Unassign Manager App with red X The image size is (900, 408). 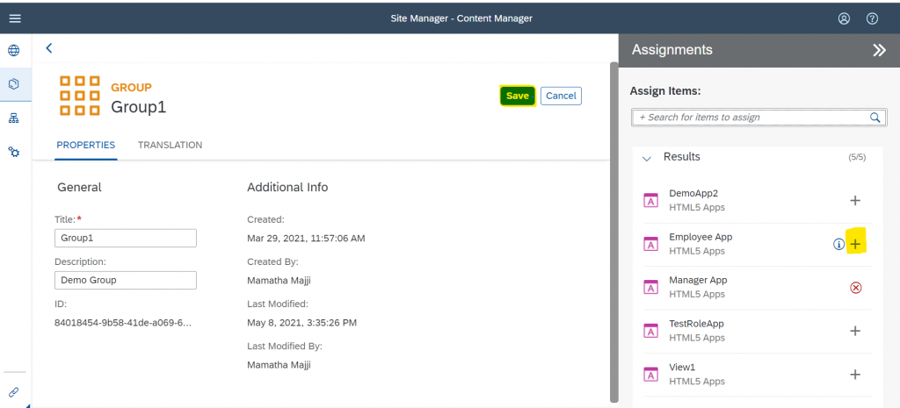[855, 288]
